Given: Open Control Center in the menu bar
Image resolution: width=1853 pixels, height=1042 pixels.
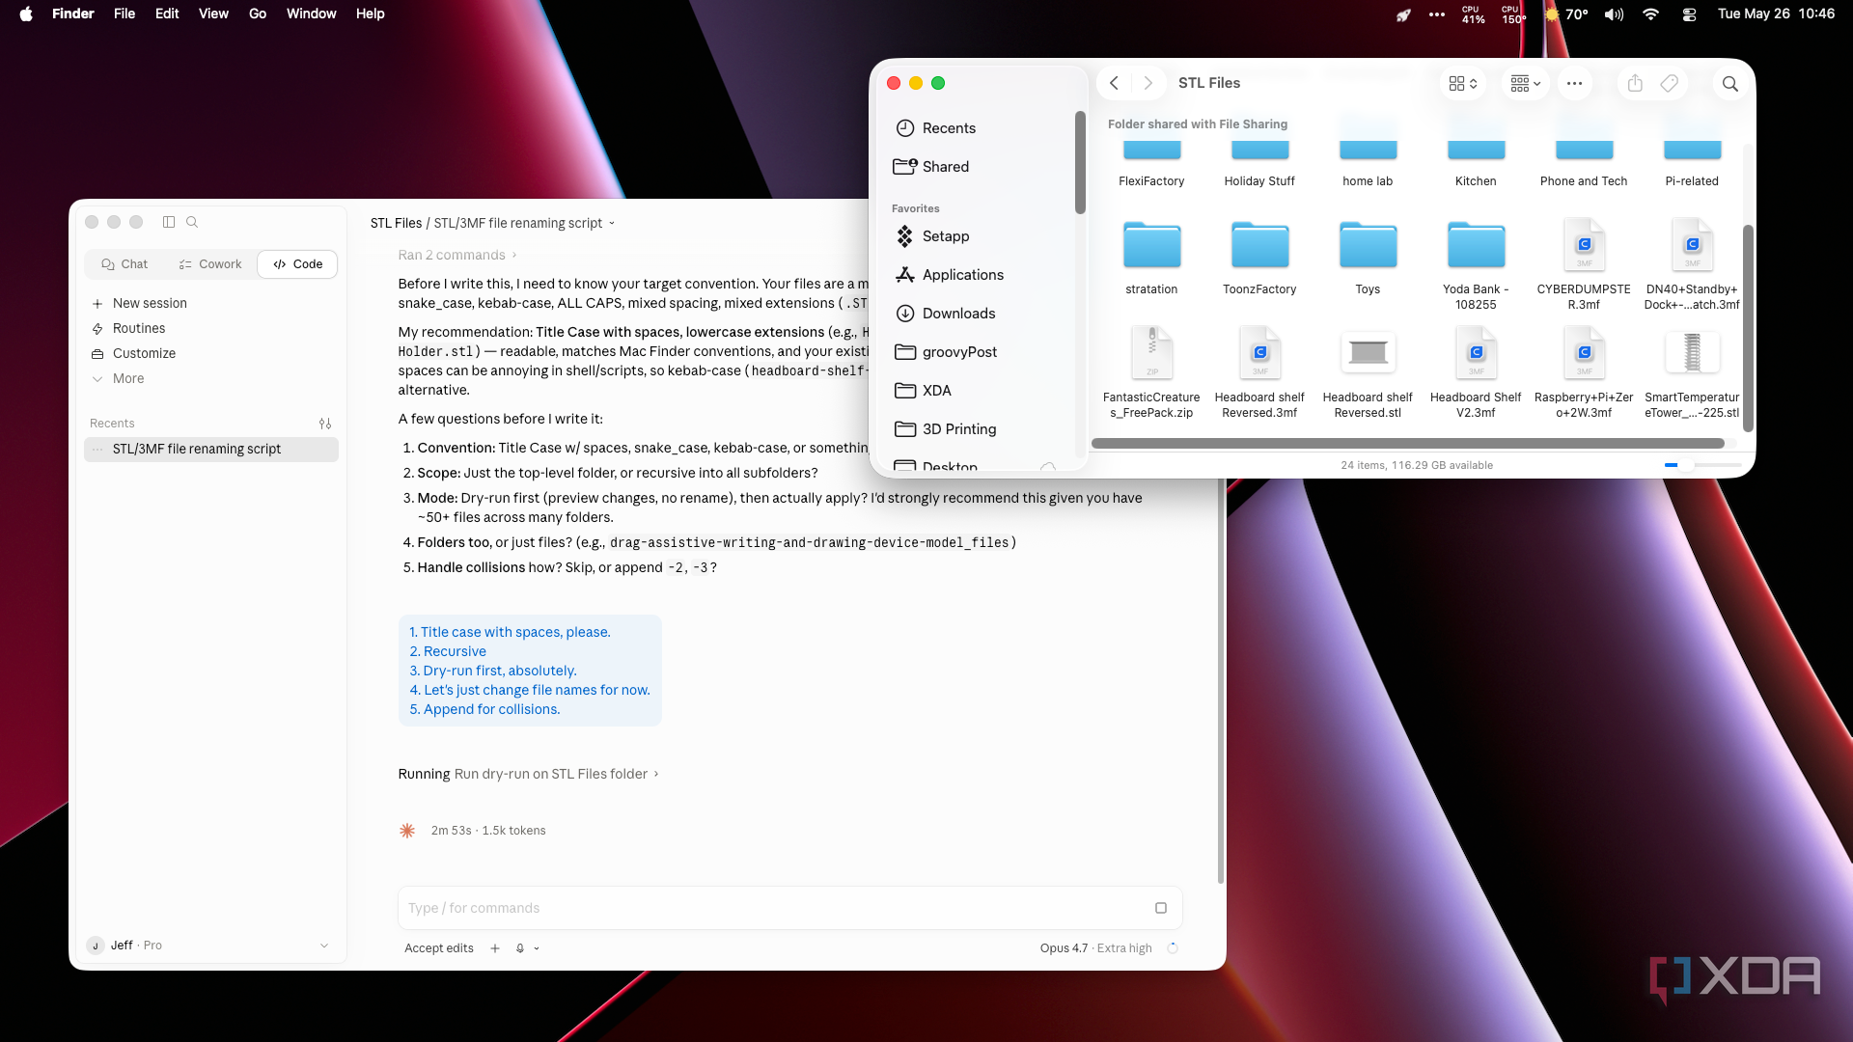Looking at the screenshot, I should point(1689,14).
